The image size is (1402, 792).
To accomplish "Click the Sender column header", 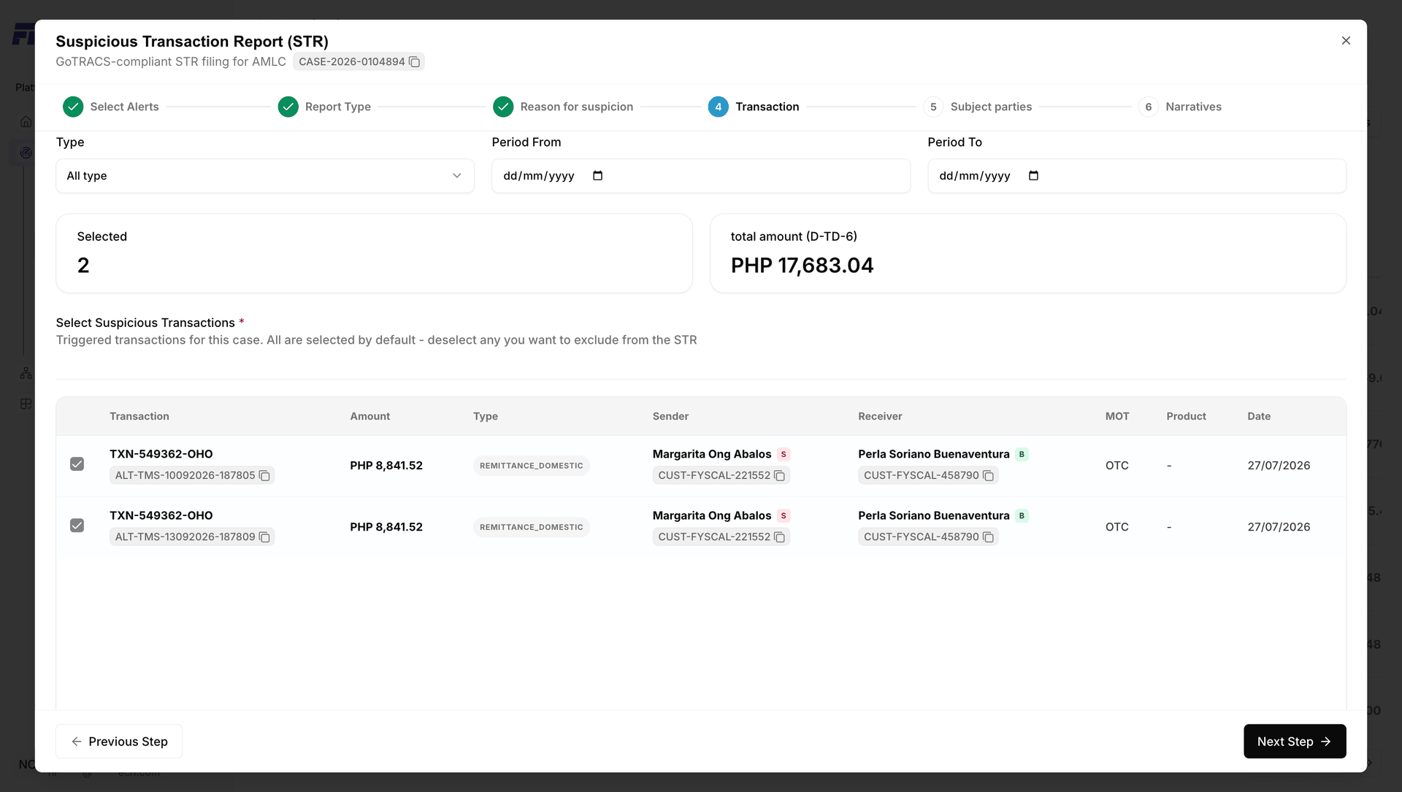I will pos(670,416).
